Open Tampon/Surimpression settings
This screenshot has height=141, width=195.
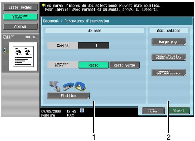pos(169,73)
